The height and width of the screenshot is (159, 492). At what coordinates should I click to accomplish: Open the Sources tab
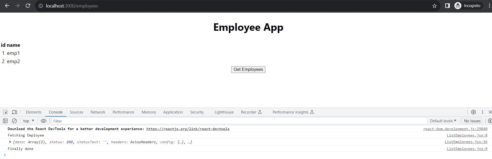pos(77,112)
